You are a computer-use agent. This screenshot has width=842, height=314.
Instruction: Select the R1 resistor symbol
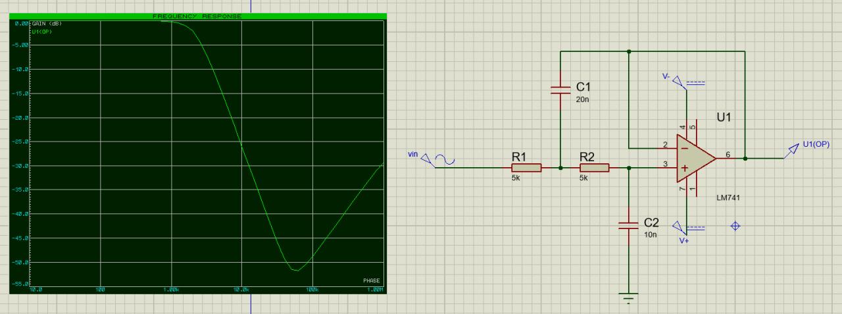(526, 168)
